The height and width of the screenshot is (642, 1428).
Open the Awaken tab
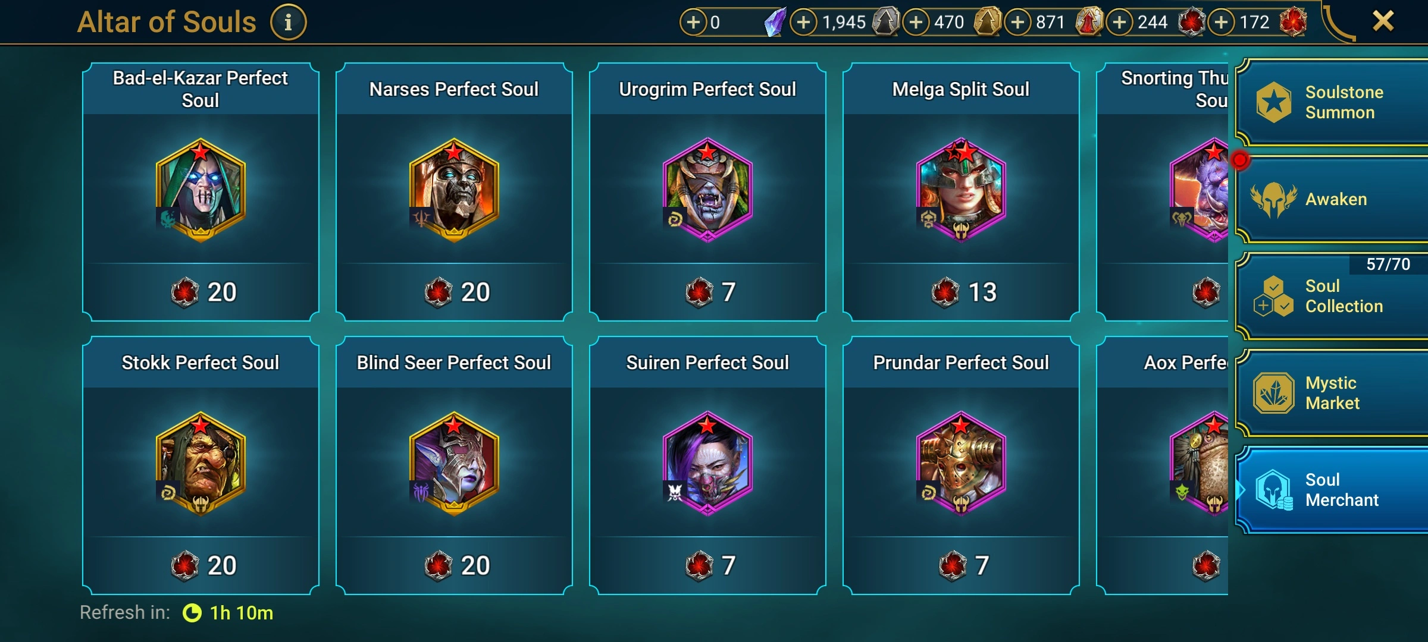pos(1332,199)
